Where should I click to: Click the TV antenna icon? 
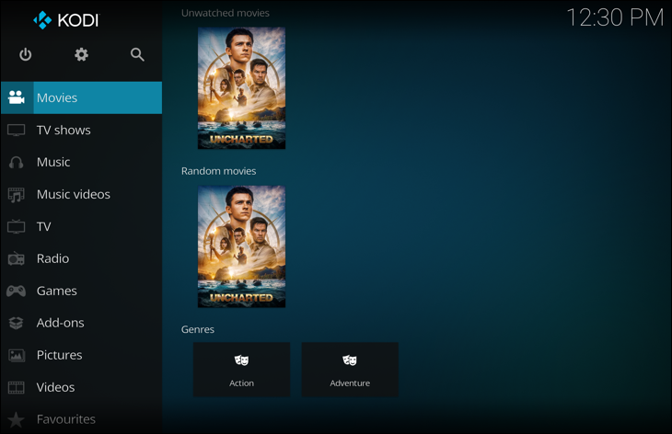[x=17, y=226]
